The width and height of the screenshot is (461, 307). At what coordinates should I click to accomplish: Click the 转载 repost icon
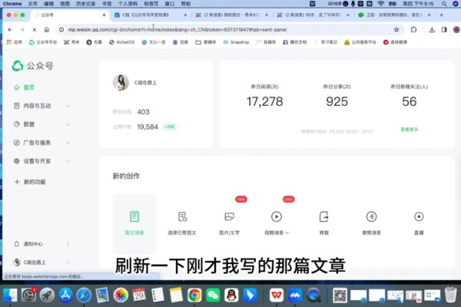click(323, 216)
